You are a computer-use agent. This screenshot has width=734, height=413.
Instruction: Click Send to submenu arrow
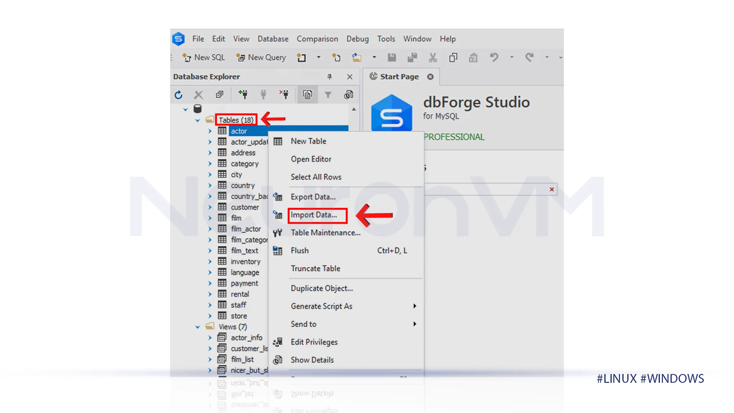click(x=414, y=324)
